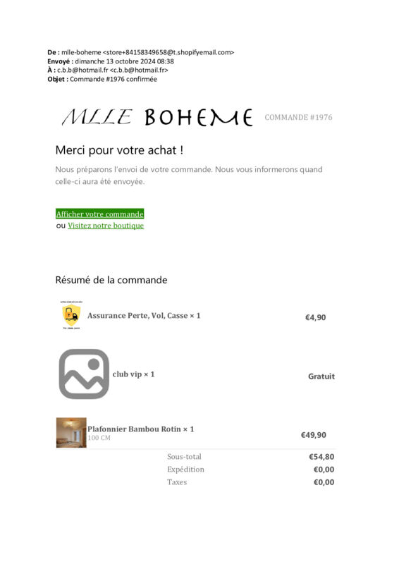
Task: Select the Commande #1976 header text
Action: coord(298,117)
